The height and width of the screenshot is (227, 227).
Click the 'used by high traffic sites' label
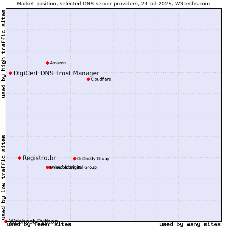[3, 54]
